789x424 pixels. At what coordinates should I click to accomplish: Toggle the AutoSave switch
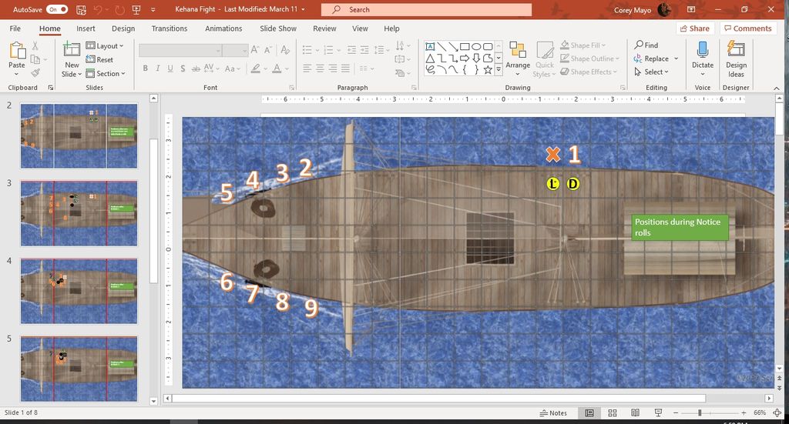(x=57, y=9)
